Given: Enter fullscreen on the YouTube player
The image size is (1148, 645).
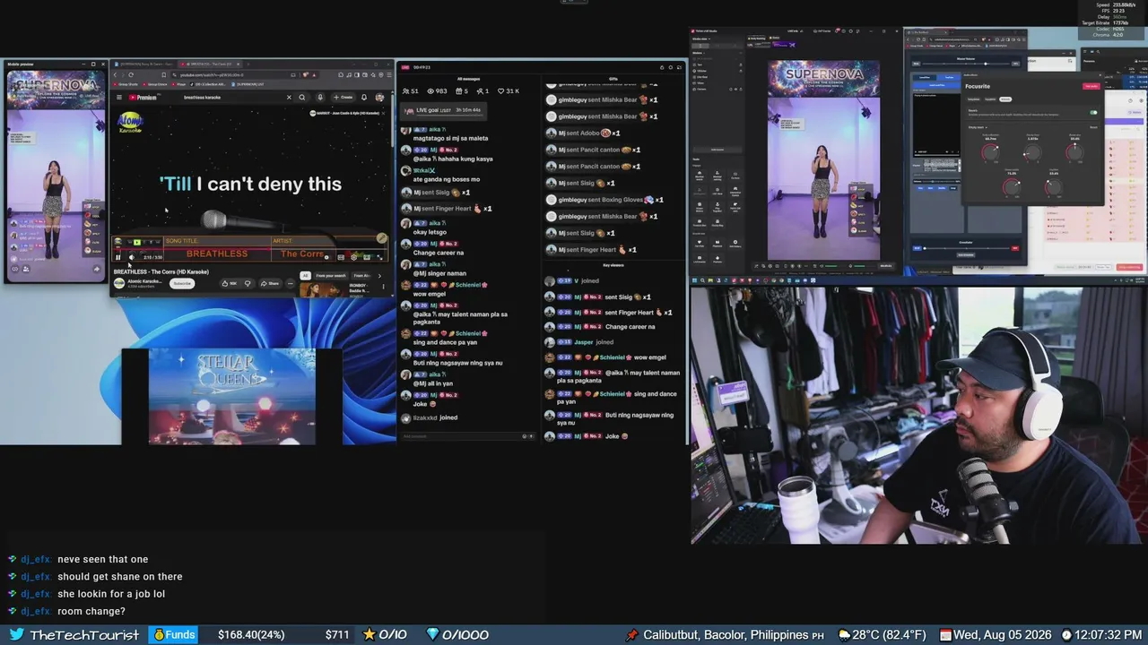Looking at the screenshot, I should 378,257.
